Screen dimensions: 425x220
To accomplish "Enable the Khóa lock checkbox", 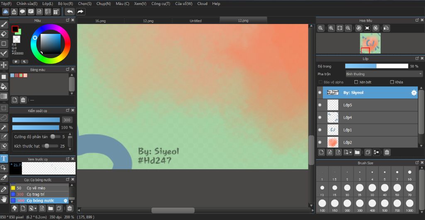I will [x=392, y=82].
